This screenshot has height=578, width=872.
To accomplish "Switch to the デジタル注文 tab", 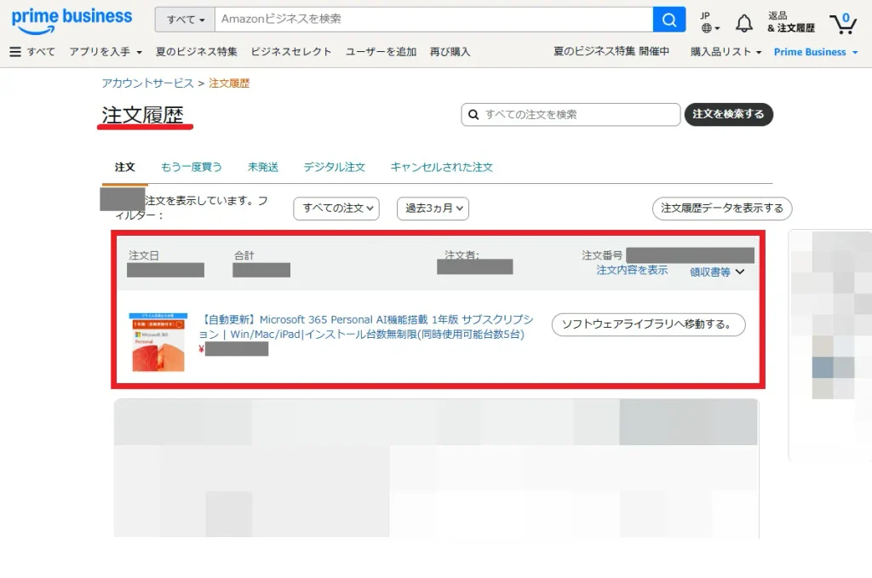I will click(x=334, y=167).
